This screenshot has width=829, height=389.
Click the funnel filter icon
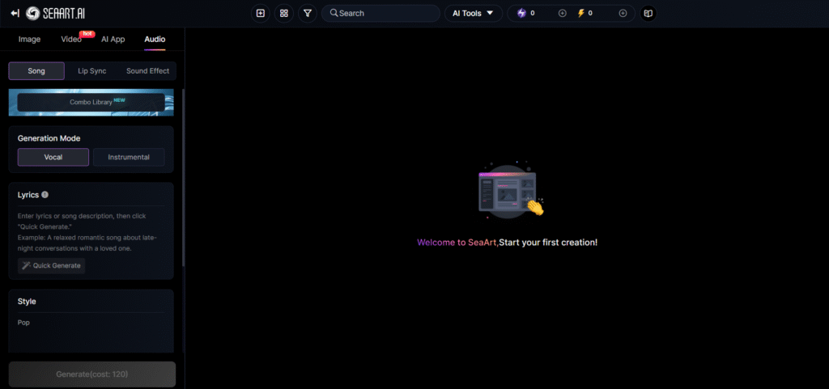coord(307,13)
